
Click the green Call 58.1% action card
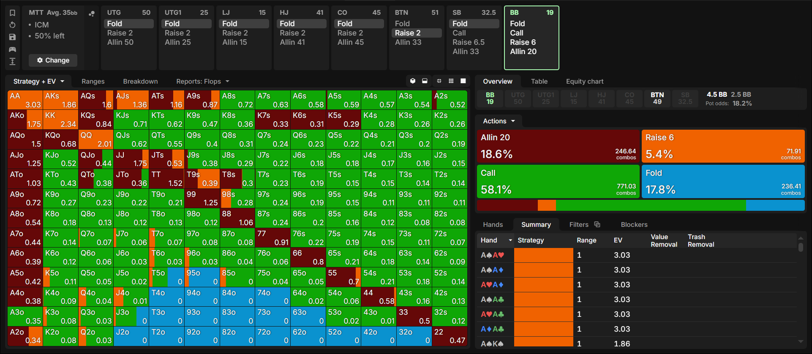558,182
